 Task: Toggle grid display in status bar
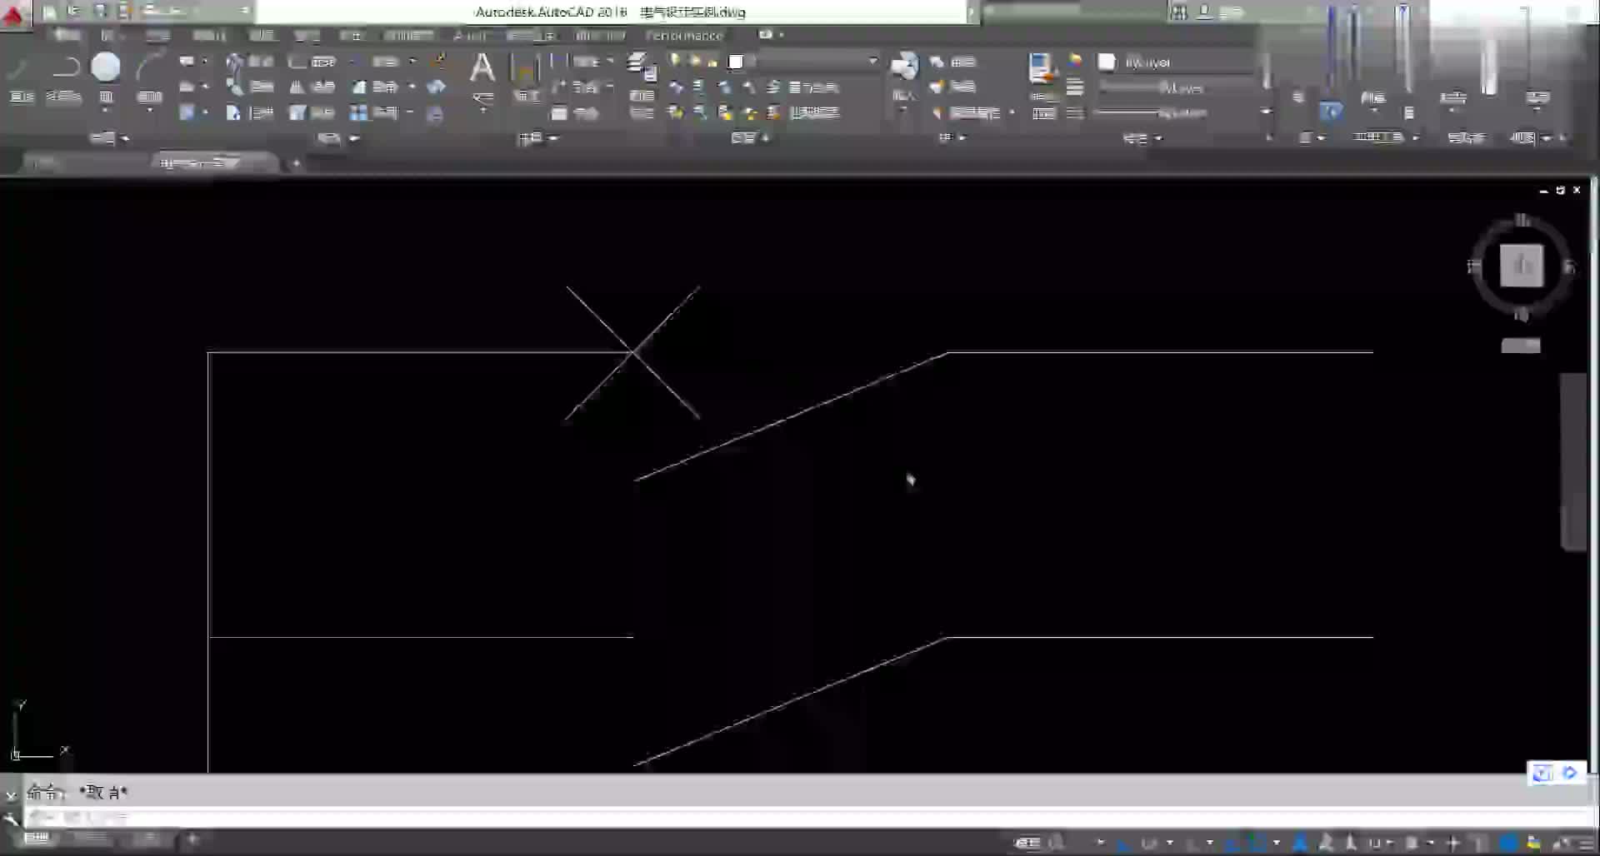coord(1057,843)
